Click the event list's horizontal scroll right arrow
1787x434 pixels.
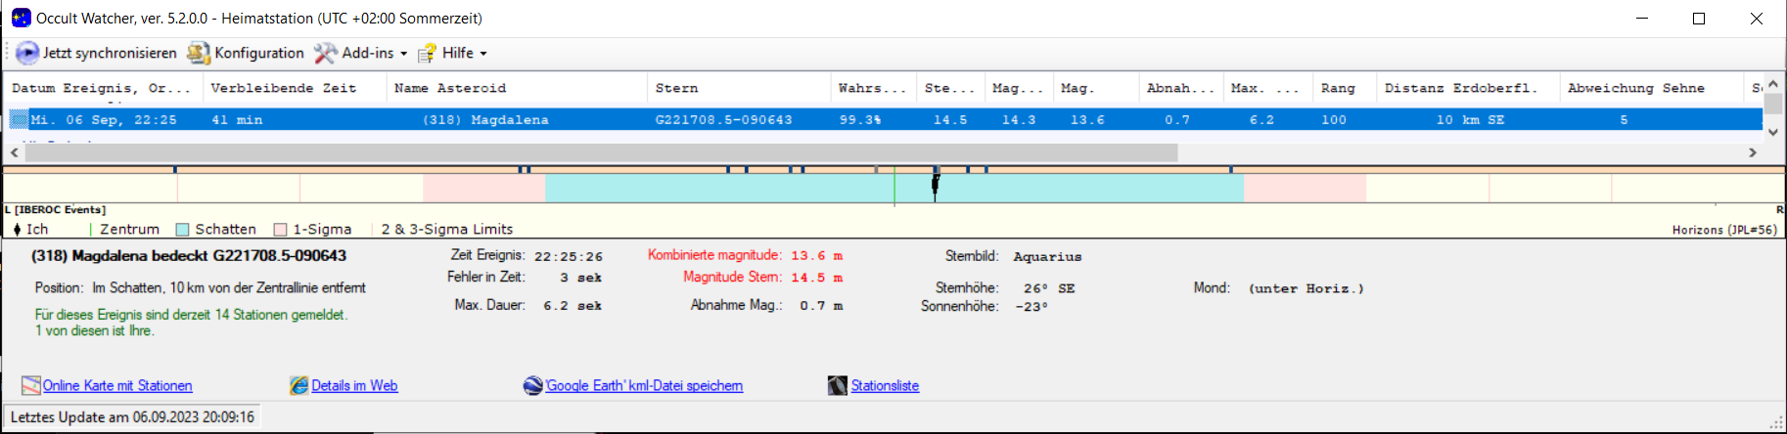1752,152
